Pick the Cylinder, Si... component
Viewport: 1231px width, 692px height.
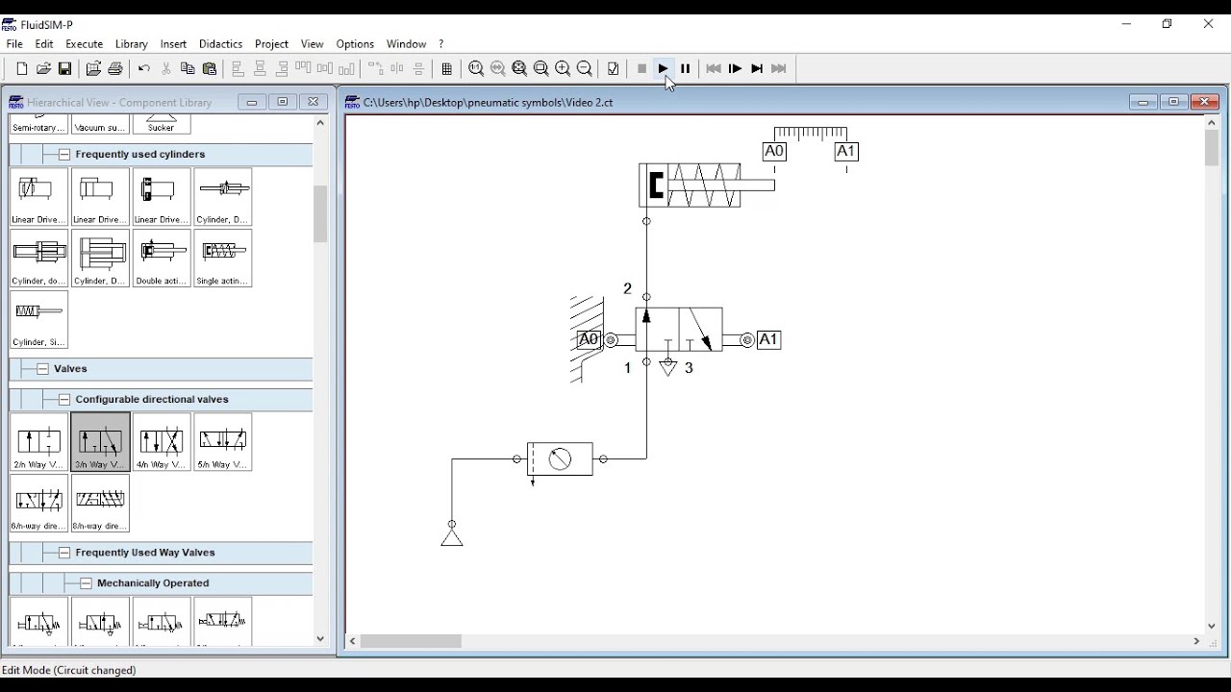tap(38, 320)
